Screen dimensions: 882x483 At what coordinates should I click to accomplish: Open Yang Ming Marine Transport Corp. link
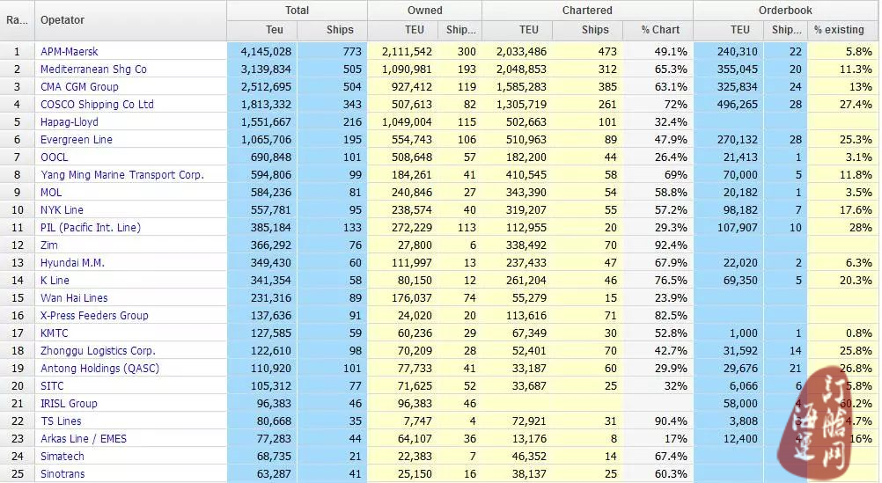tap(122, 175)
